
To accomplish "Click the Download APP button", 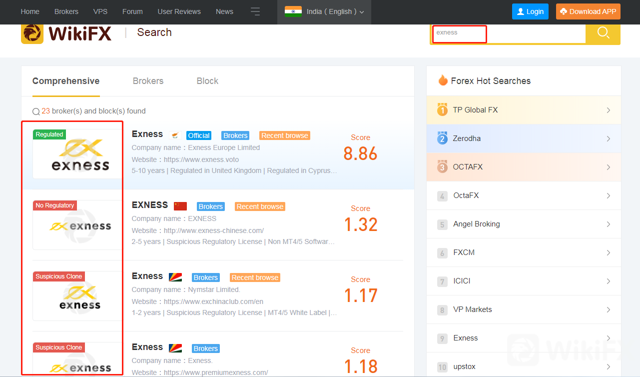I will 588,11.
